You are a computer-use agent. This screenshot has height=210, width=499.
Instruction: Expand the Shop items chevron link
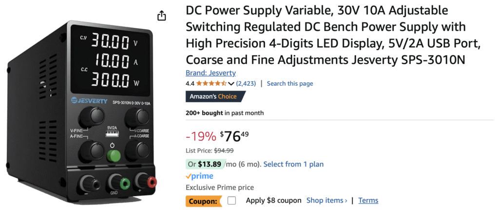point(326,200)
